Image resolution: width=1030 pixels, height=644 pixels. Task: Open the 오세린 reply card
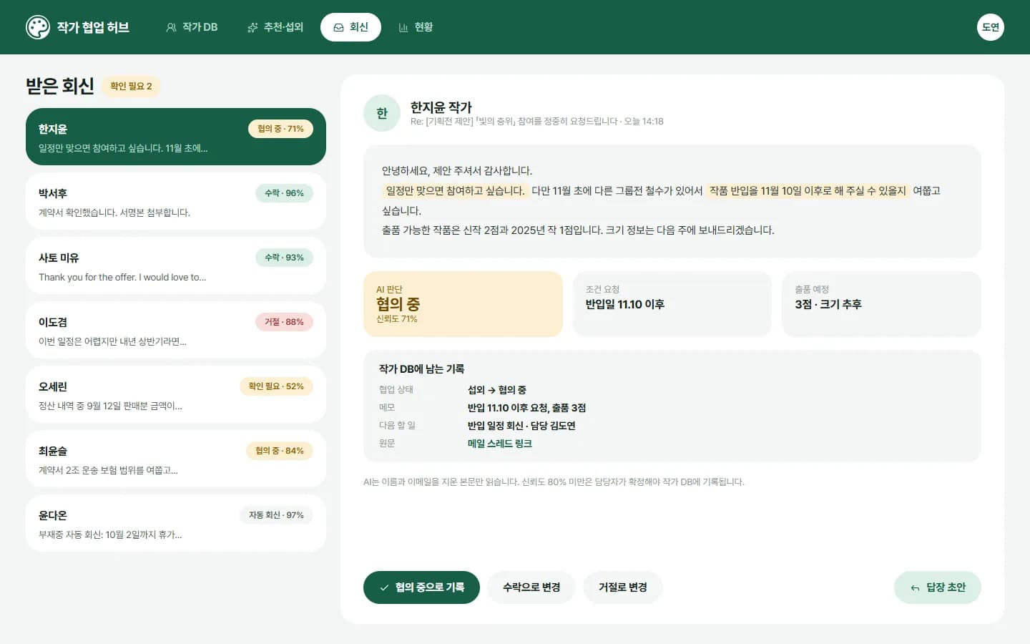(176, 394)
